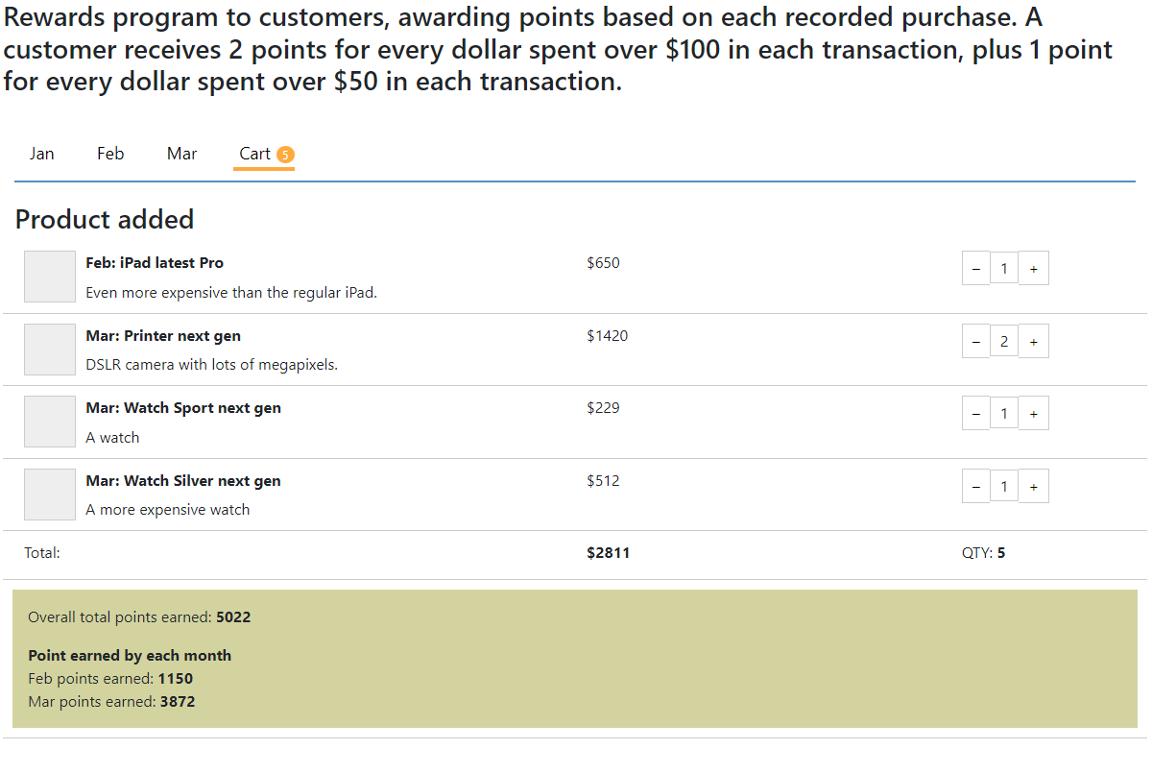The height and width of the screenshot is (773, 1152).
Task: Open the Cart tab
Action: click(x=255, y=154)
